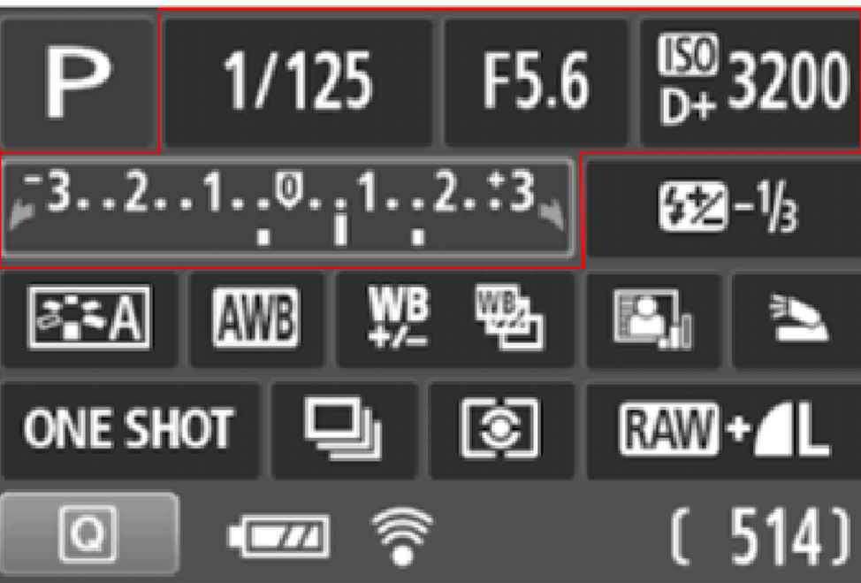The height and width of the screenshot is (583, 861).
Task: Open flash exposure compensation -1/3 setting
Action: click(724, 208)
